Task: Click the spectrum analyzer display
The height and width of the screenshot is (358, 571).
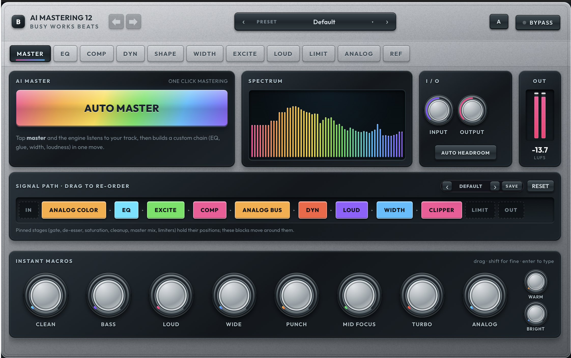Action: click(327, 125)
